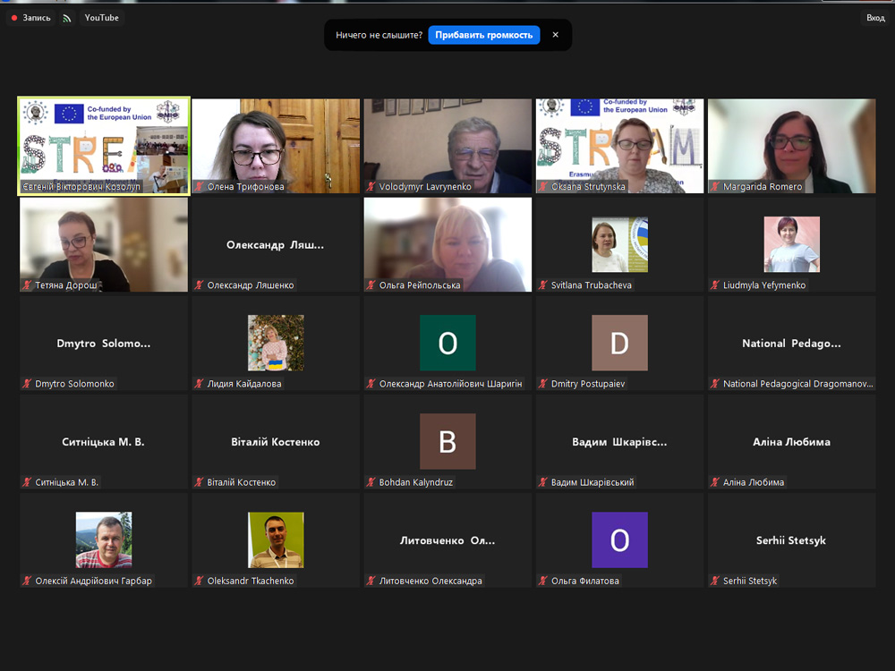Click muted mic icon beside Bohdan Kalyndruz
This screenshot has width=895, height=671.
coord(371,482)
